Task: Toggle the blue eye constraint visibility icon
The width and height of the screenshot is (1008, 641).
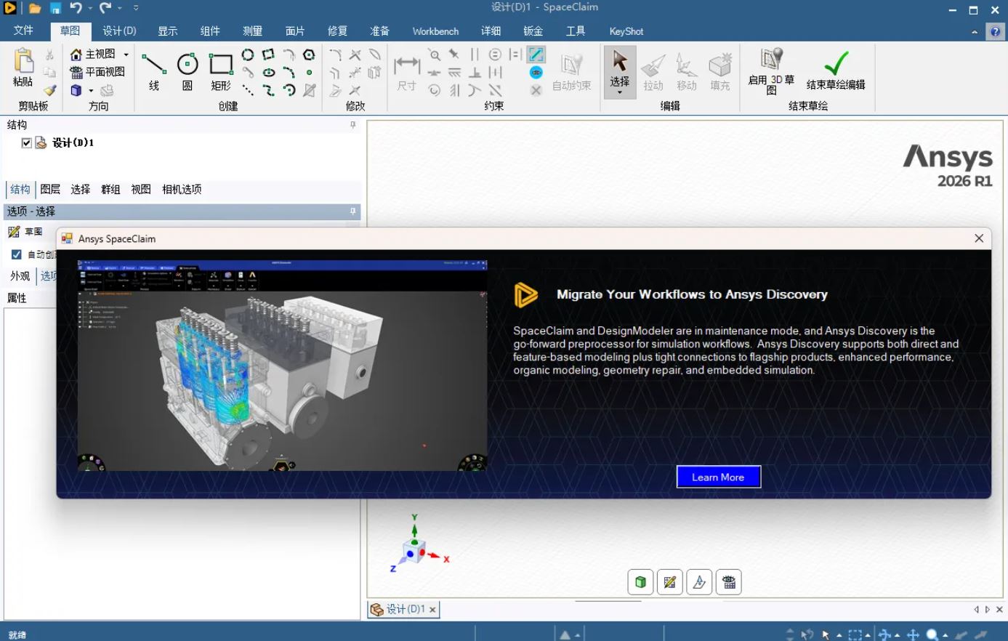Action: (x=536, y=72)
